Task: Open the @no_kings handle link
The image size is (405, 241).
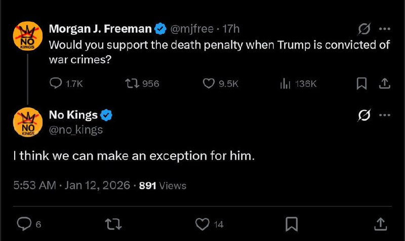Action: tap(75, 130)
